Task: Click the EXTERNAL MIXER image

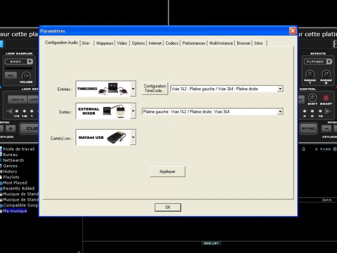Action: tap(114, 111)
